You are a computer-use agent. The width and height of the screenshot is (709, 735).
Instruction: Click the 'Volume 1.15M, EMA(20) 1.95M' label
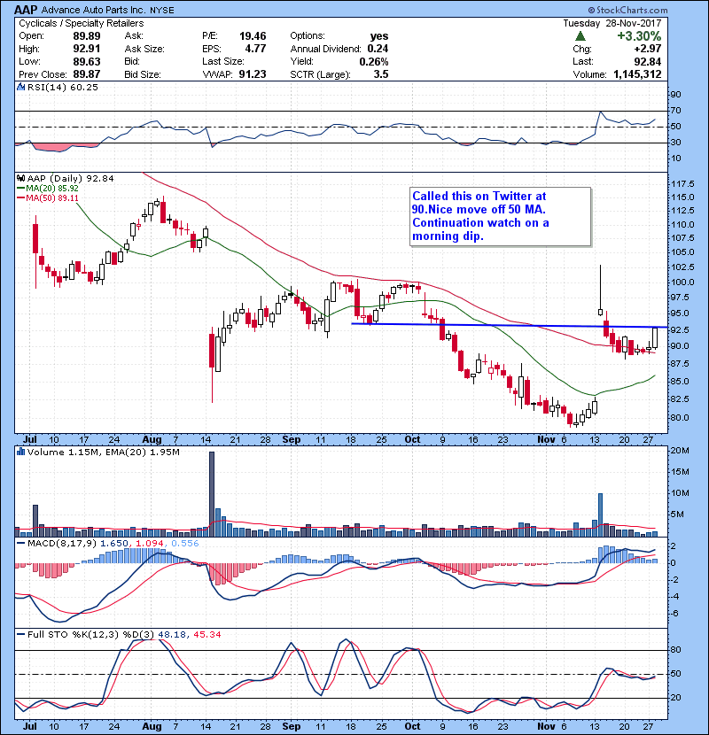[103, 452]
